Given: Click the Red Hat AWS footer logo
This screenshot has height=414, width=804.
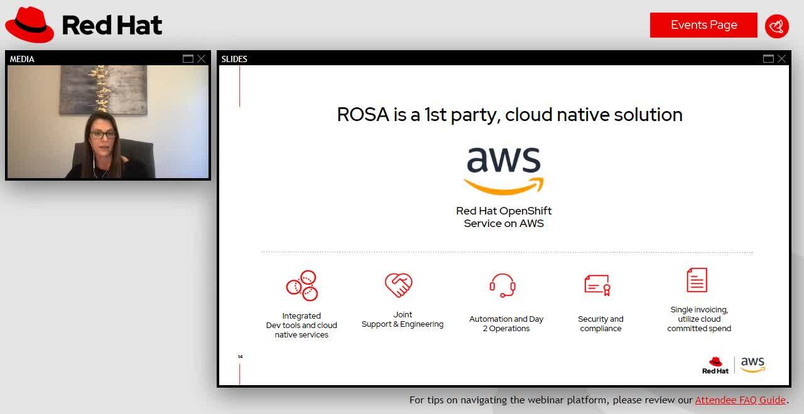Looking at the screenshot, I should [734, 365].
